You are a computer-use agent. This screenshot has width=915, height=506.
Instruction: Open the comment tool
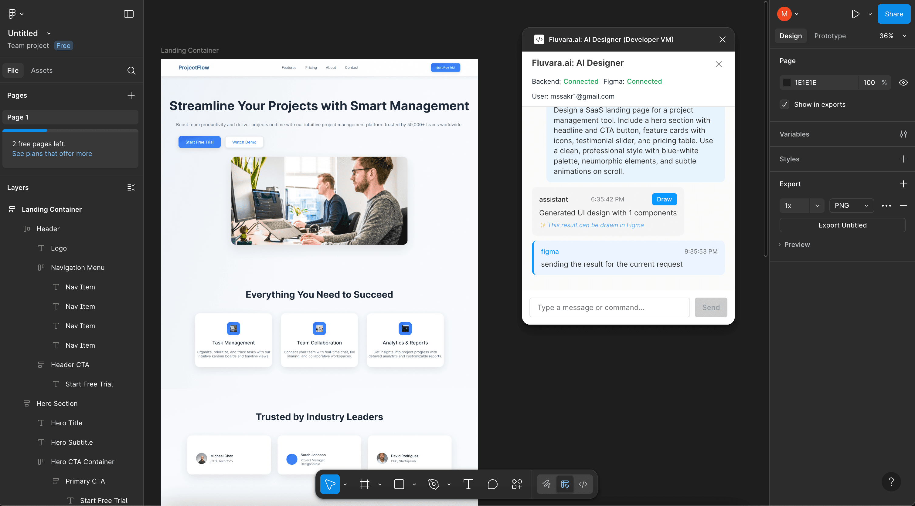(492, 484)
